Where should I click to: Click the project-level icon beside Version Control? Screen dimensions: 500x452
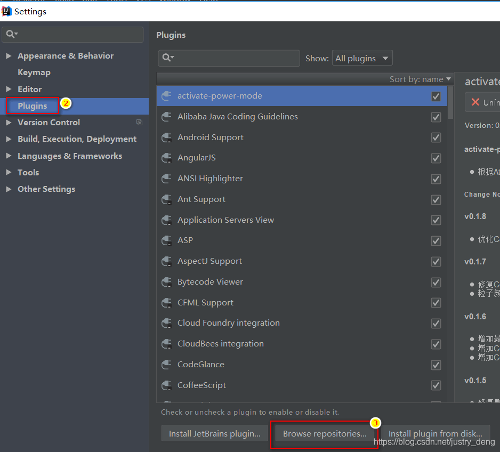click(139, 123)
